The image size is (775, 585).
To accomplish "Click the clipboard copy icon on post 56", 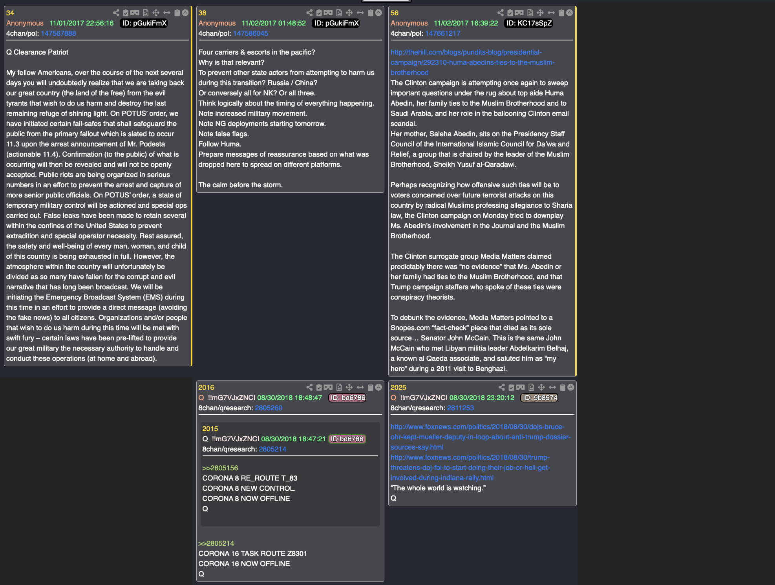I will tap(561, 13).
